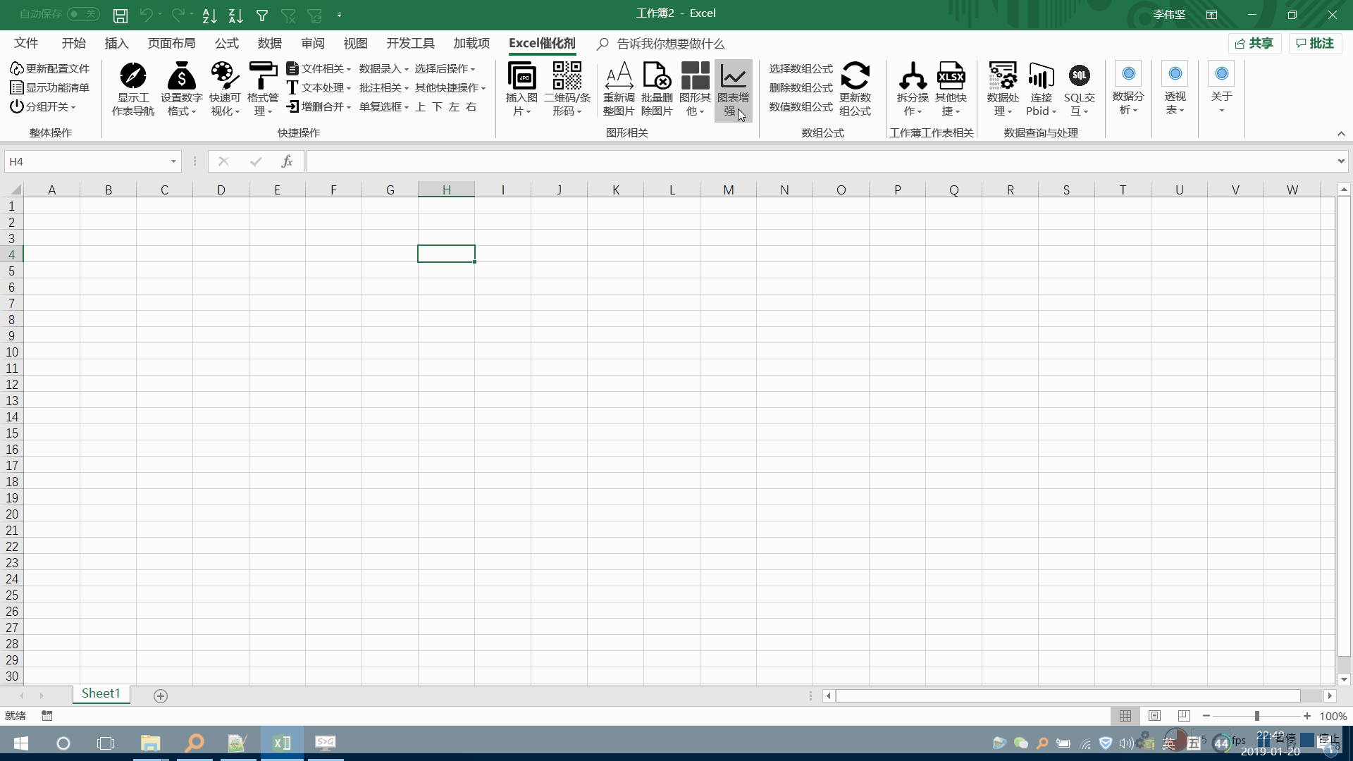Click zoom in plus button

(1307, 716)
